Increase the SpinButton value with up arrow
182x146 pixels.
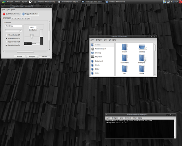[37, 27]
